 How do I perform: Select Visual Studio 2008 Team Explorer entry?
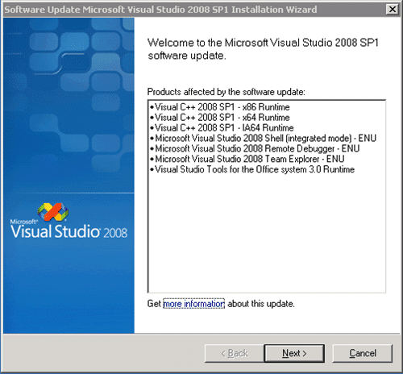coord(247,159)
